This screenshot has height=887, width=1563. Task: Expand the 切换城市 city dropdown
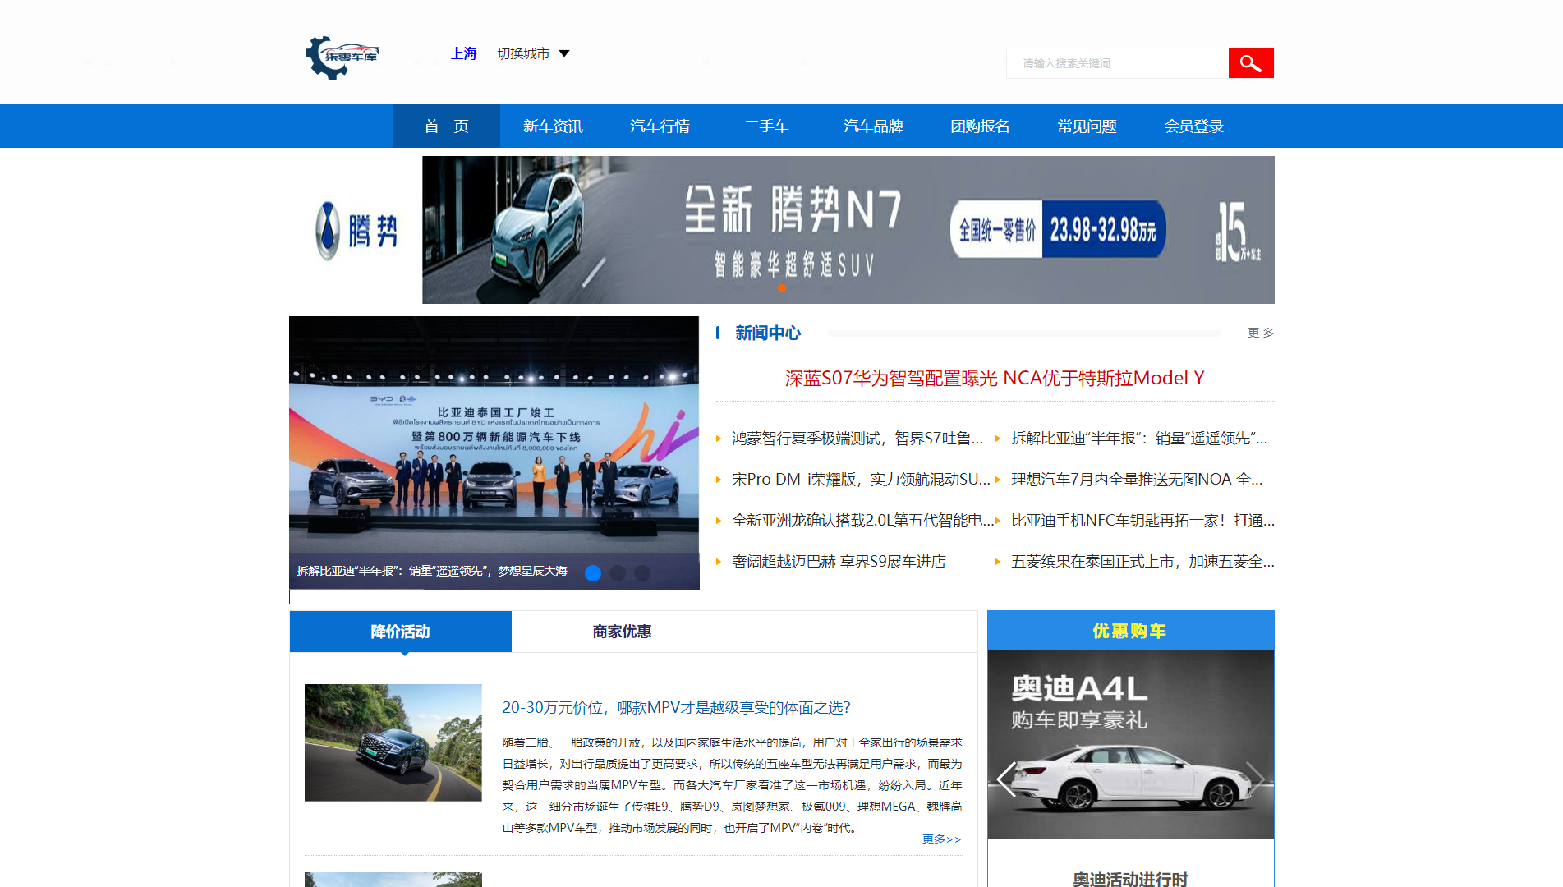tap(523, 53)
